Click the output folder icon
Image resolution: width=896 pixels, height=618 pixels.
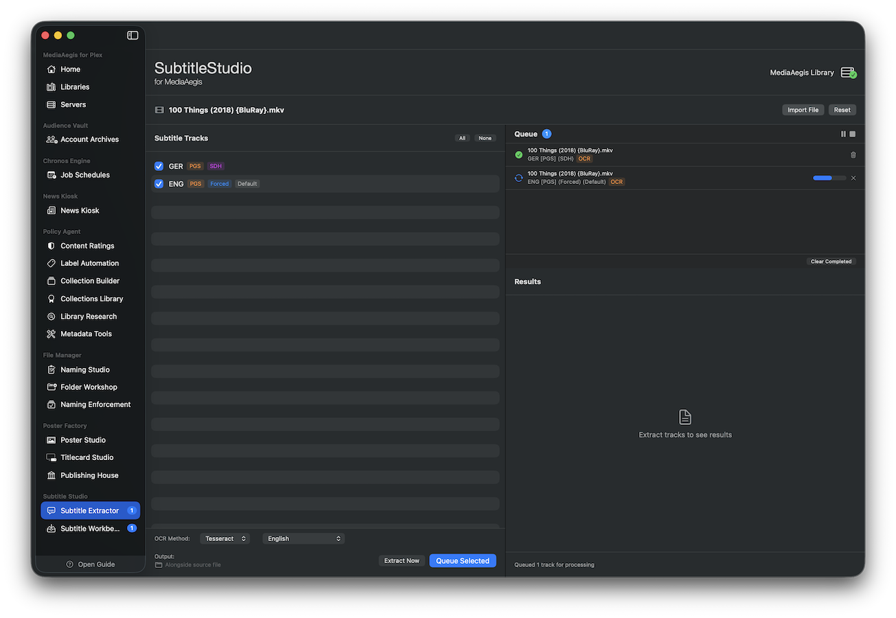(159, 564)
